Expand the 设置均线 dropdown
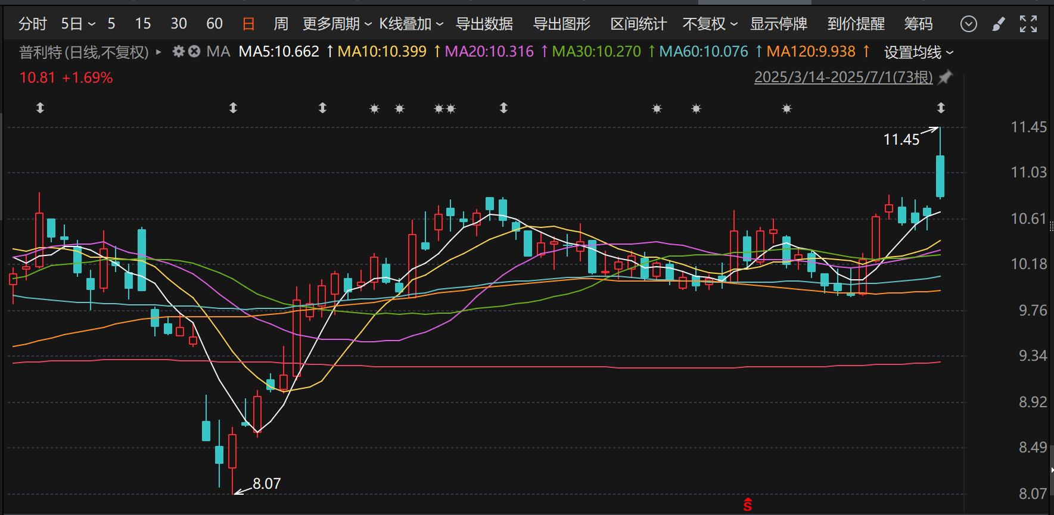The width and height of the screenshot is (1054, 515). tap(918, 52)
